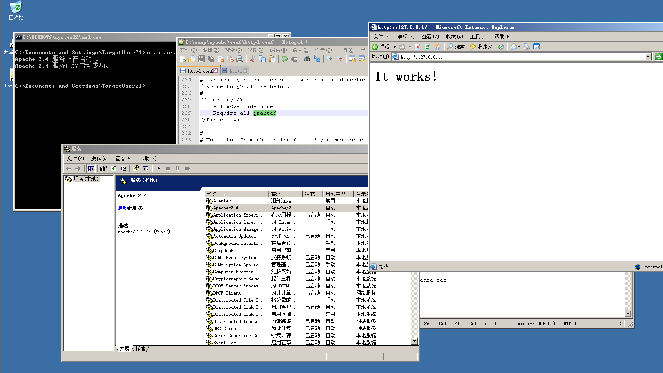Click the Help icon in Services toolbar
Viewport: 663px width, 373px height.
[136, 169]
